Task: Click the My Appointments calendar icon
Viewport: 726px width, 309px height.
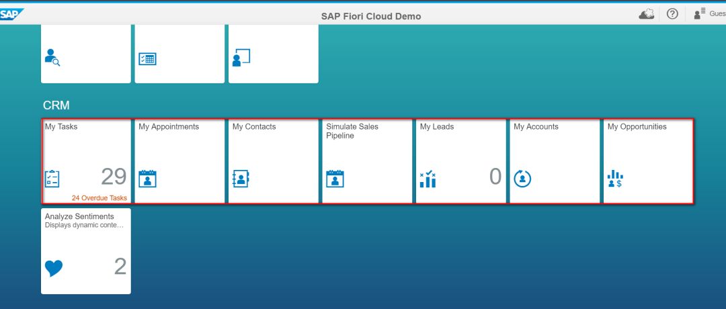Action: point(147,179)
